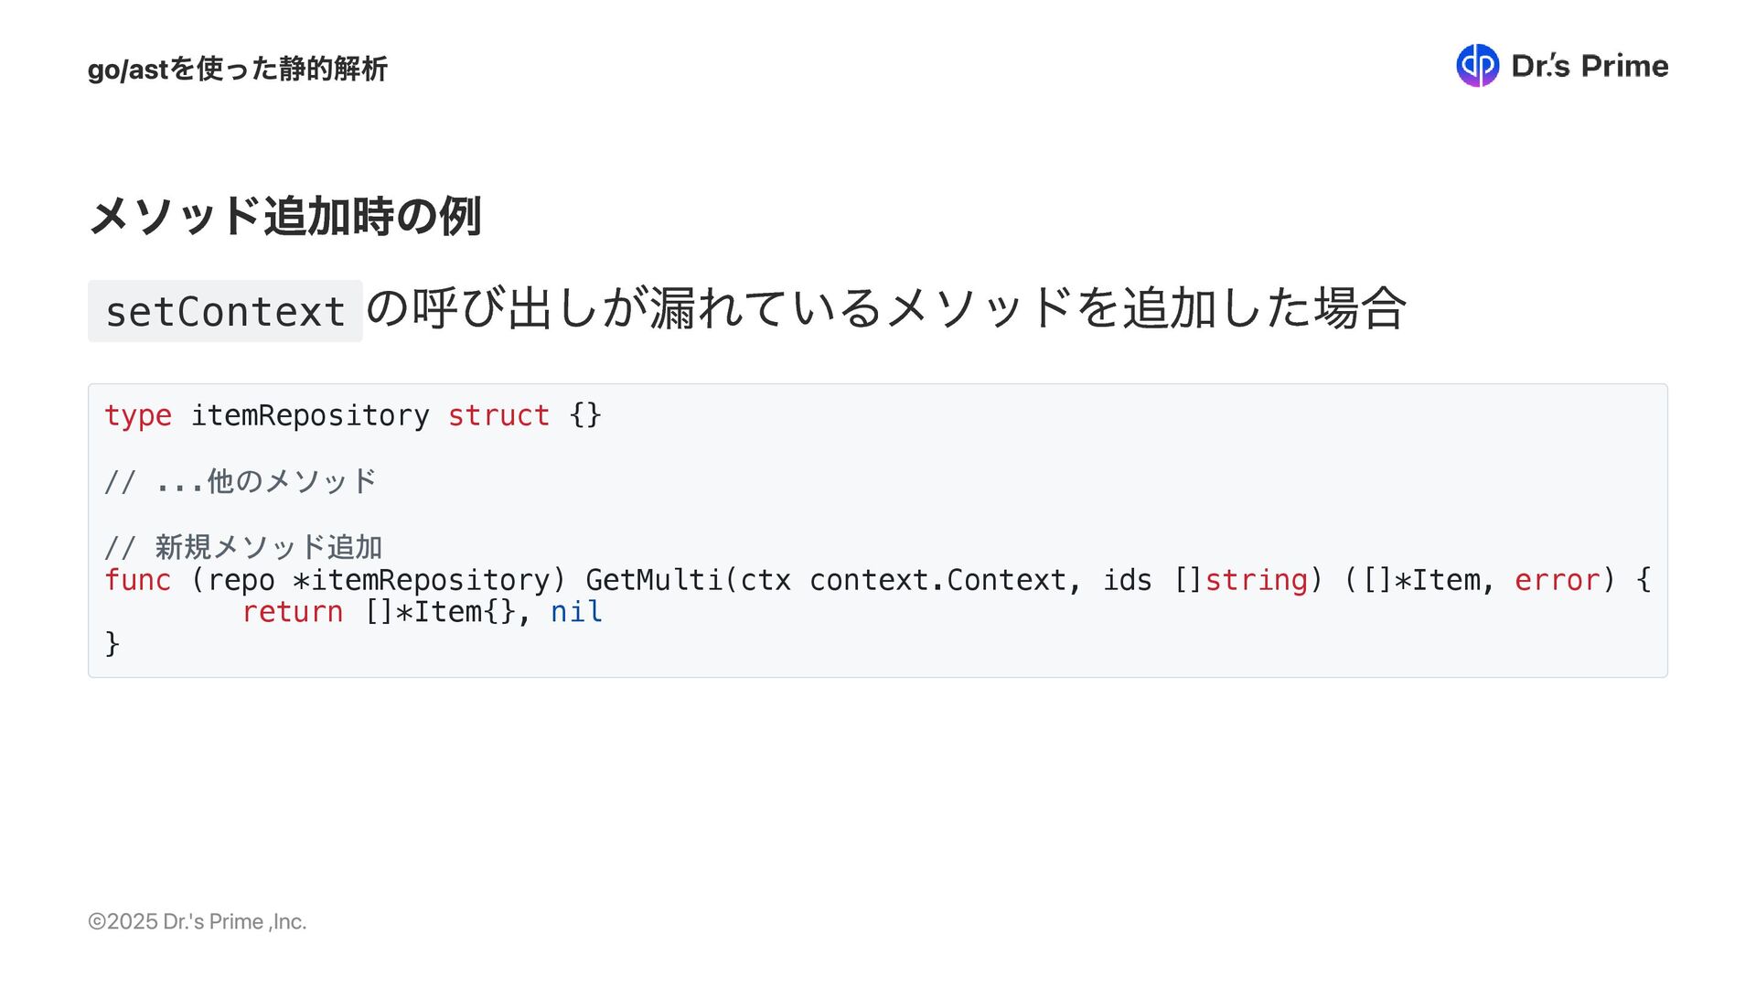Click the function's closing brace
1756x988 pixels.
tap(112, 644)
